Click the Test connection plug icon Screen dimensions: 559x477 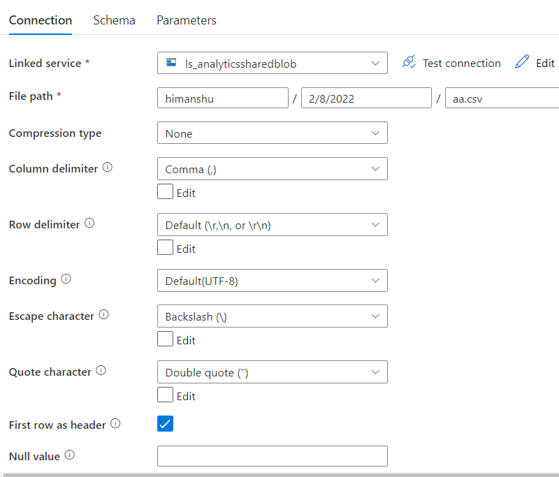(x=409, y=62)
